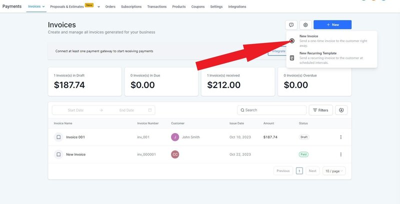Screen dimensions: 400x204
Task: Click Oct 22, 2023 issue date
Action: (240, 154)
